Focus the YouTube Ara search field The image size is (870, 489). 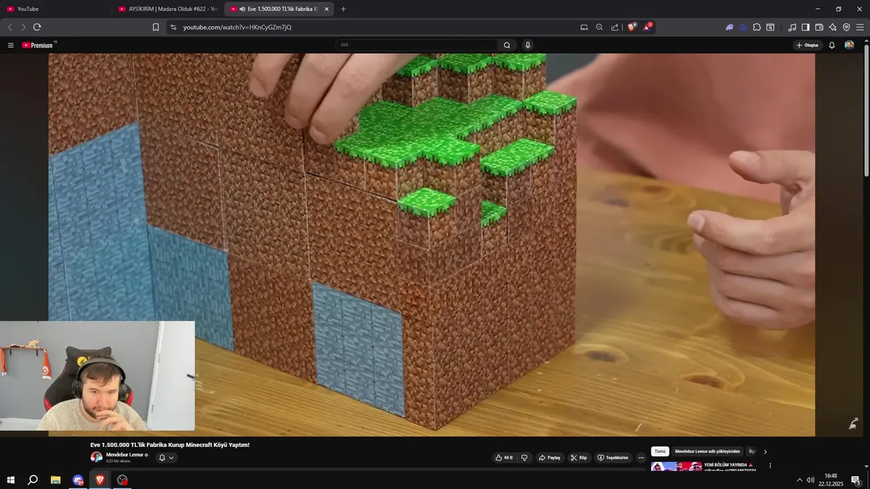[x=417, y=46]
